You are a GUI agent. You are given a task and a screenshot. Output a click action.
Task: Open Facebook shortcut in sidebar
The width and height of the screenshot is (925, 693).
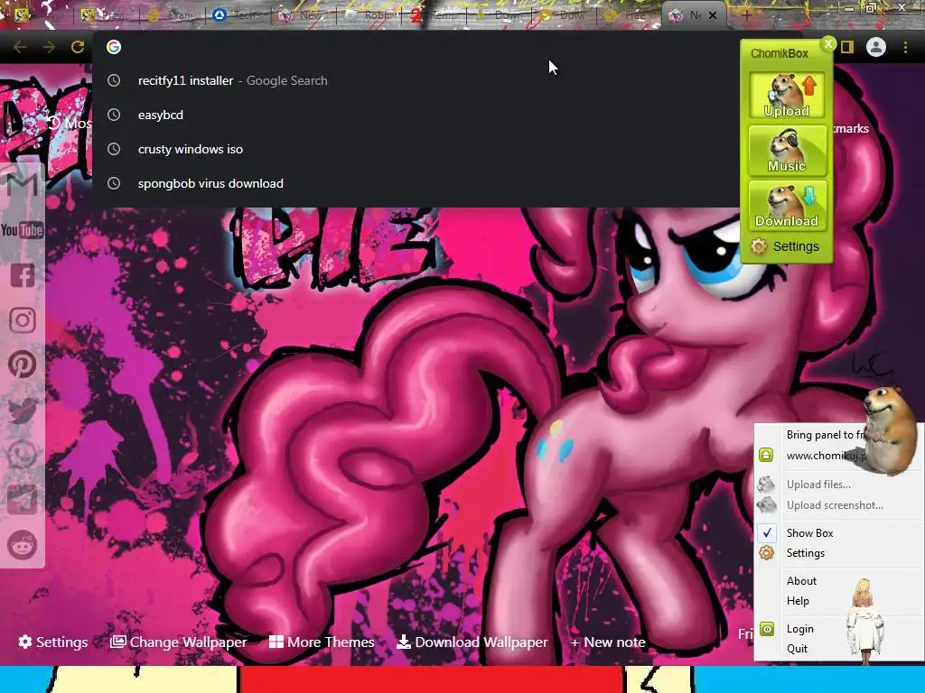(x=22, y=275)
